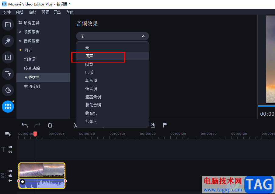
Task: Open the import files sidebar icon
Action: tap(8, 25)
